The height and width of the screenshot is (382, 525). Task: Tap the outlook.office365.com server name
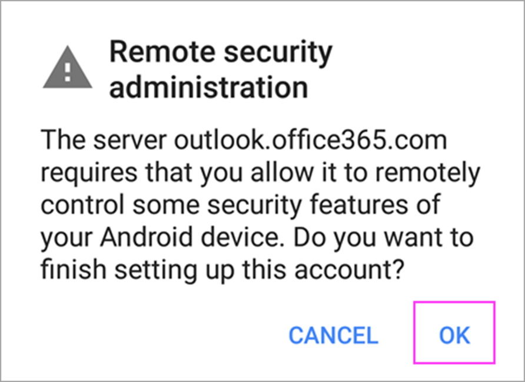[311, 140]
